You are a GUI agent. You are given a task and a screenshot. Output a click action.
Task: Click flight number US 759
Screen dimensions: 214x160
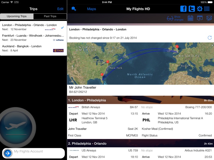click(x=133, y=151)
